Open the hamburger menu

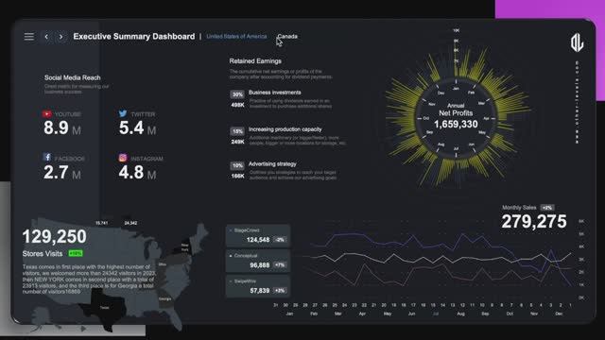point(29,37)
